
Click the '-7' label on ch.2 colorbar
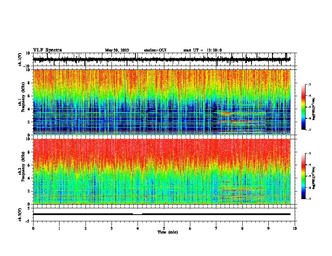309,199
